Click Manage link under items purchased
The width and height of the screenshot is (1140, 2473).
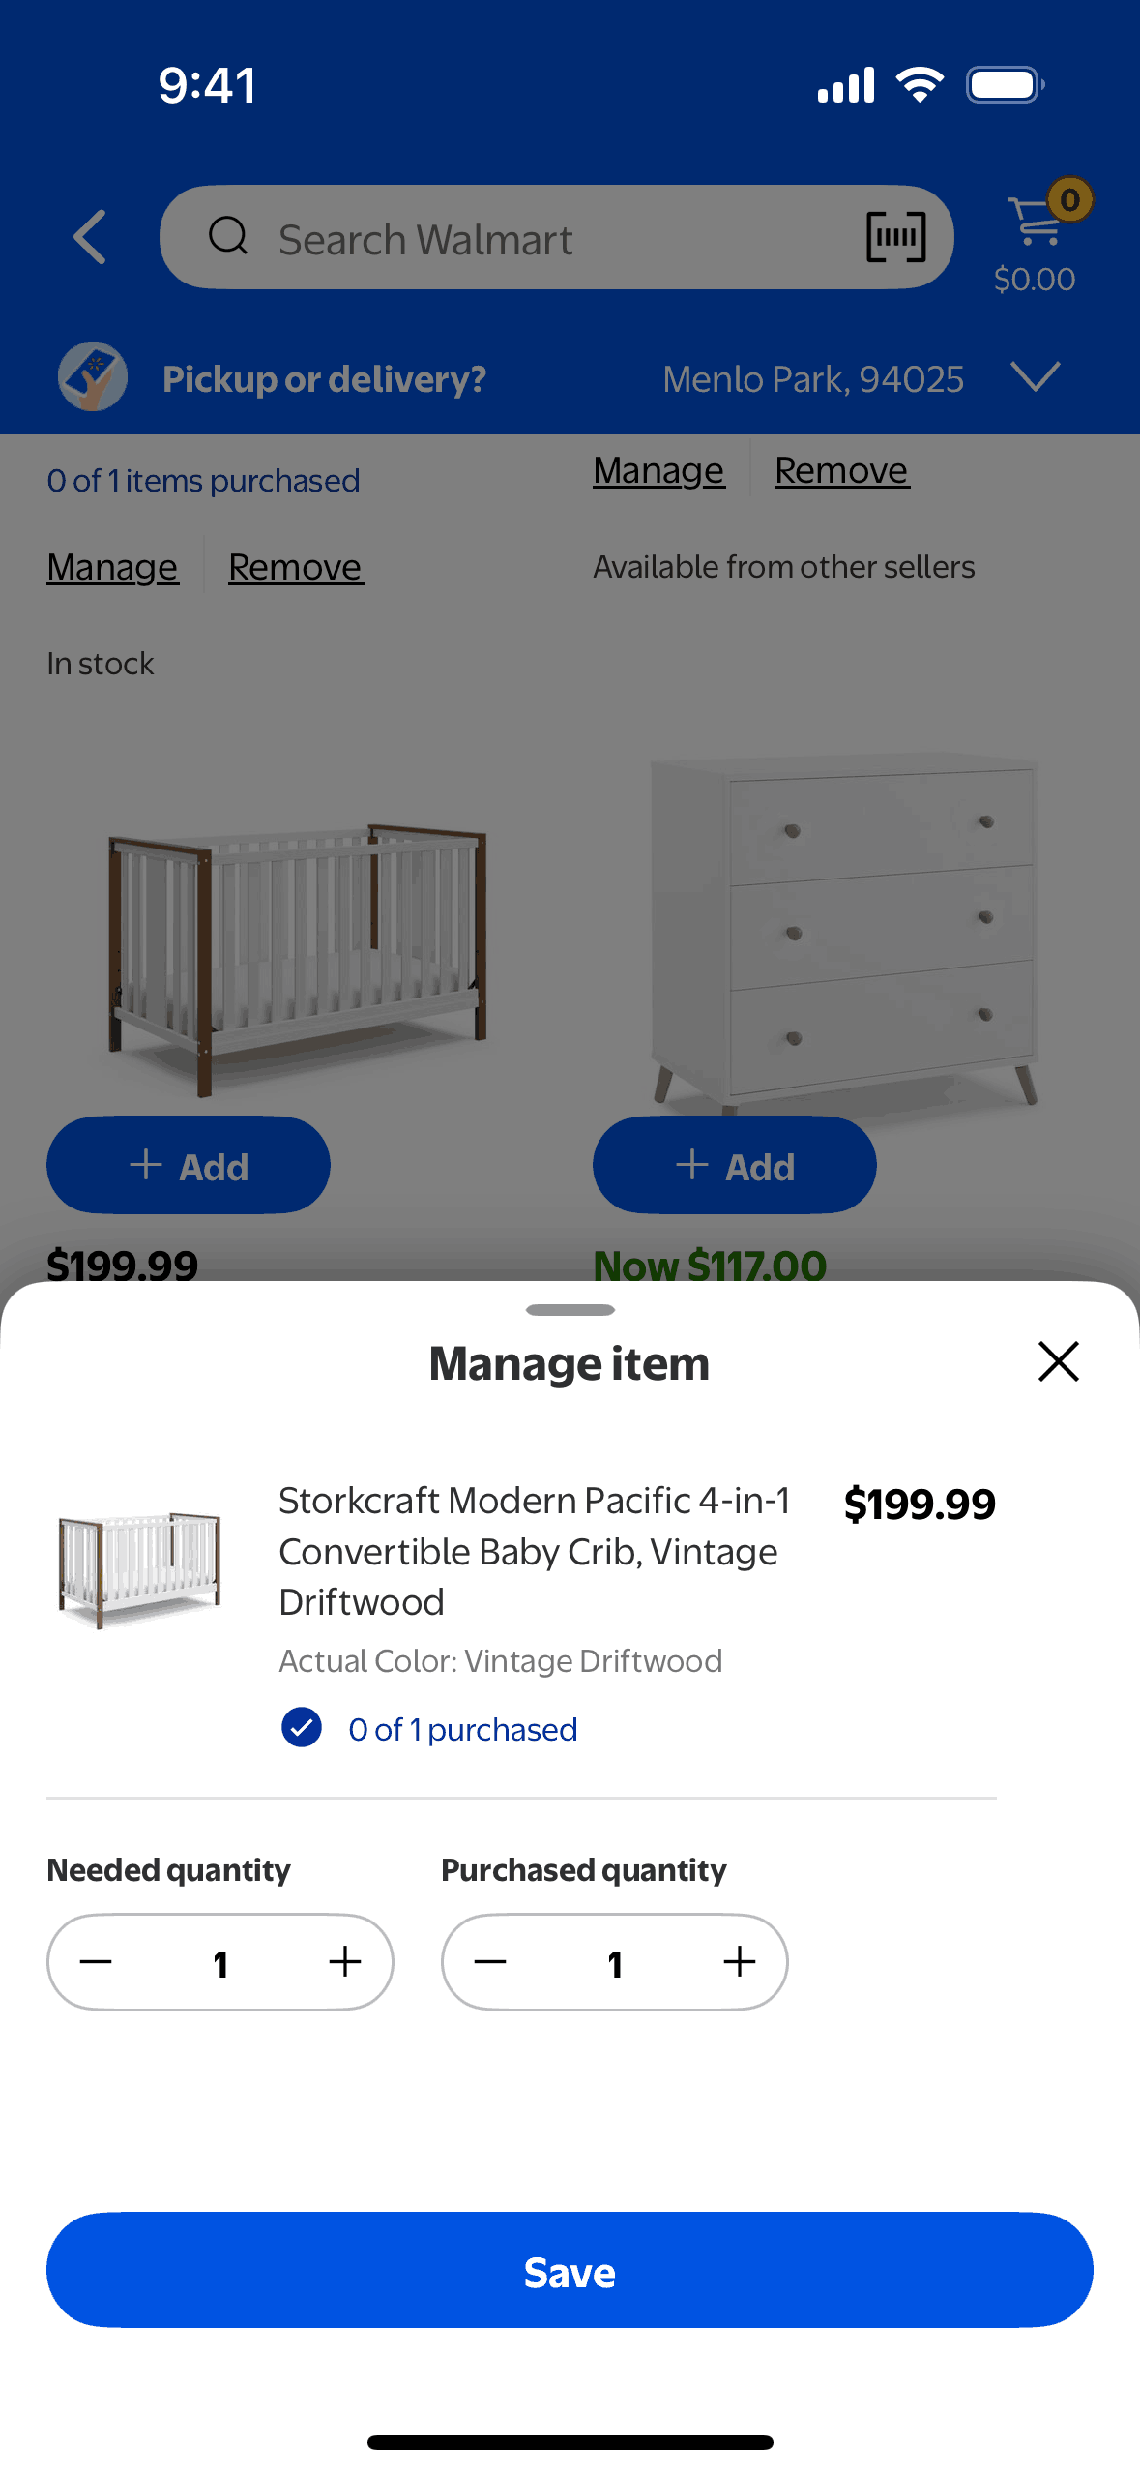pos(112,567)
